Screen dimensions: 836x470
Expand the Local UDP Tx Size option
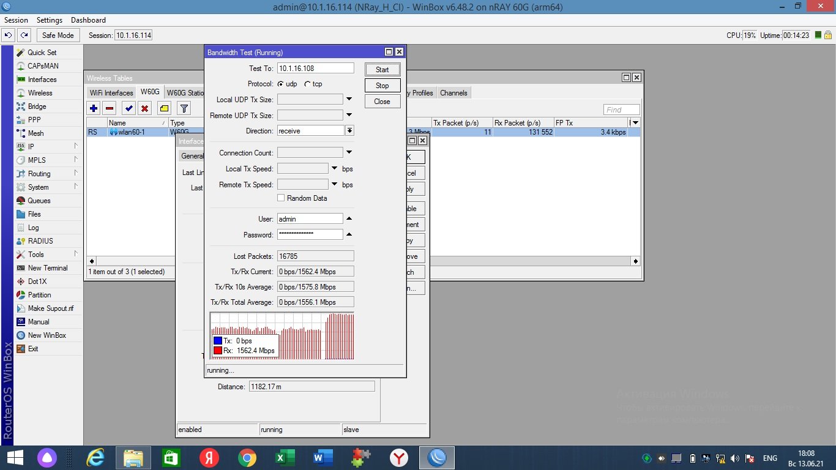(349, 99)
